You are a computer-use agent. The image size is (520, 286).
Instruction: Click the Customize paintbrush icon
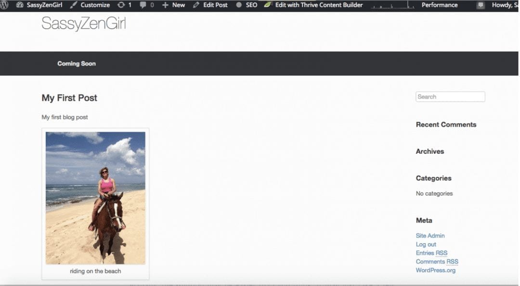click(x=74, y=5)
